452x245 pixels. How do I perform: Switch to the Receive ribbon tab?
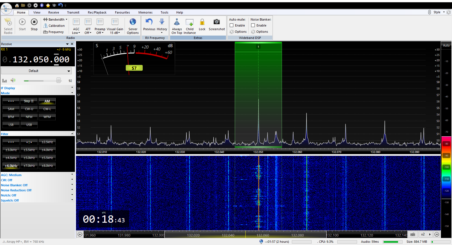point(53,12)
